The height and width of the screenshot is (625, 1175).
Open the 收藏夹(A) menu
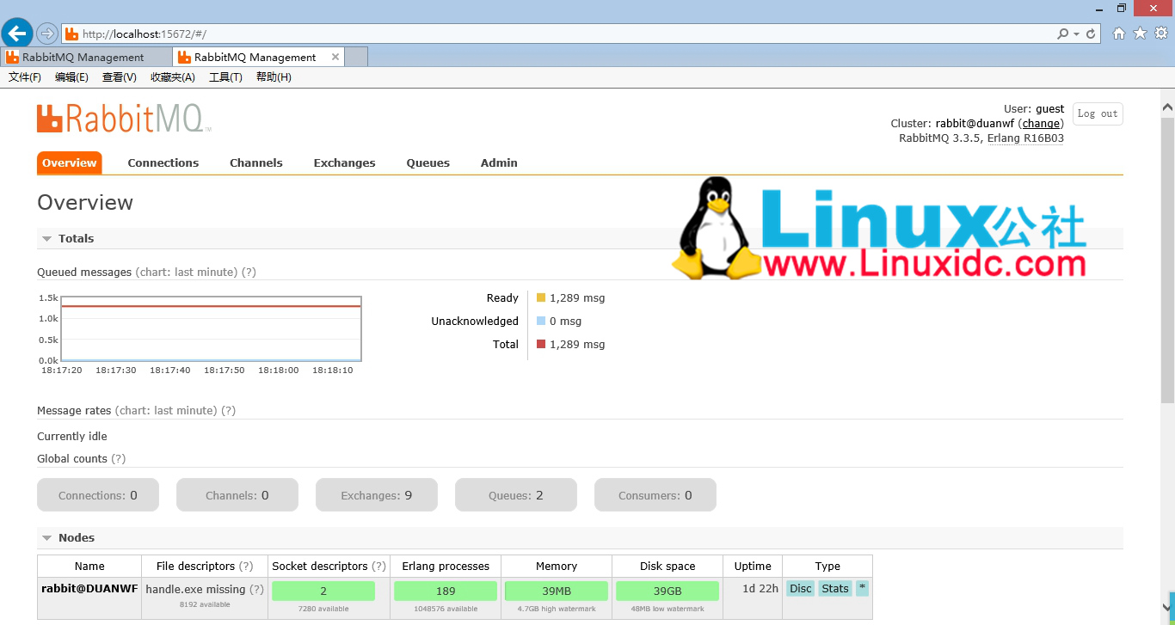173,77
